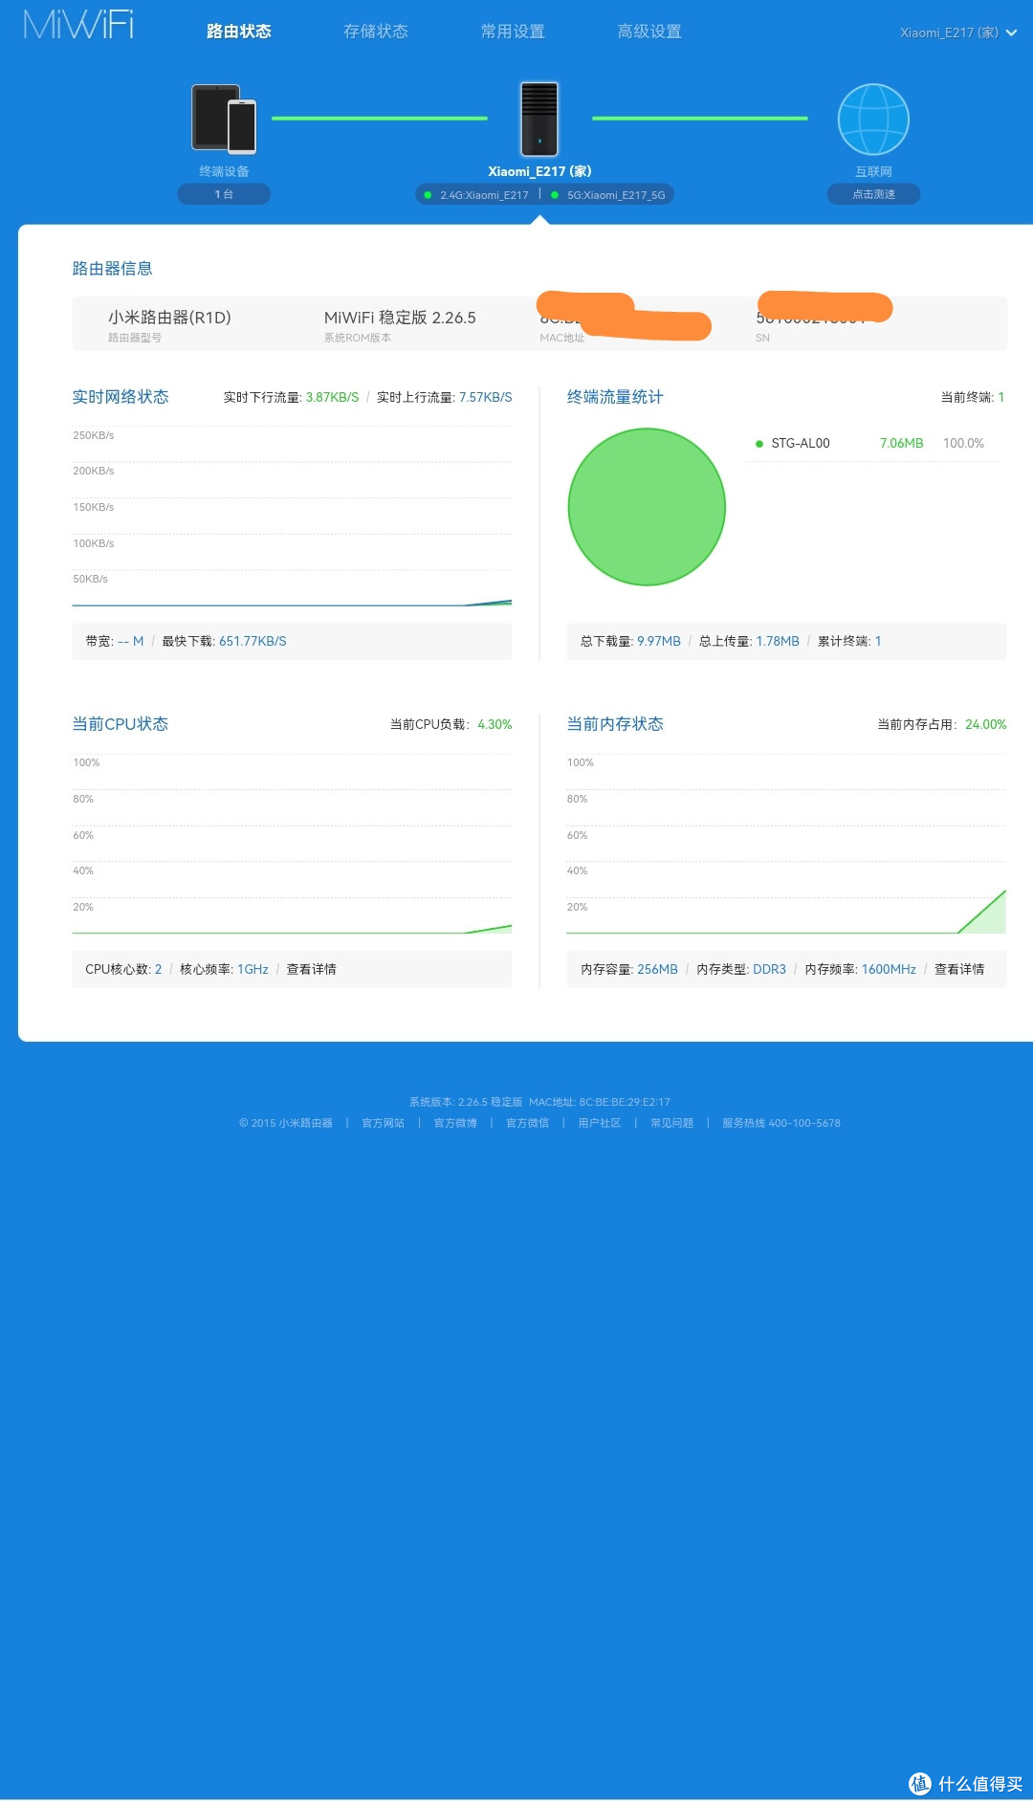Click the 终端流量统计 section heading

coord(615,397)
